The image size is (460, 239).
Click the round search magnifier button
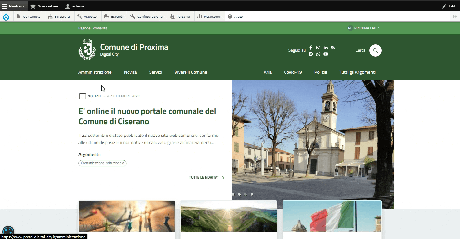click(376, 50)
